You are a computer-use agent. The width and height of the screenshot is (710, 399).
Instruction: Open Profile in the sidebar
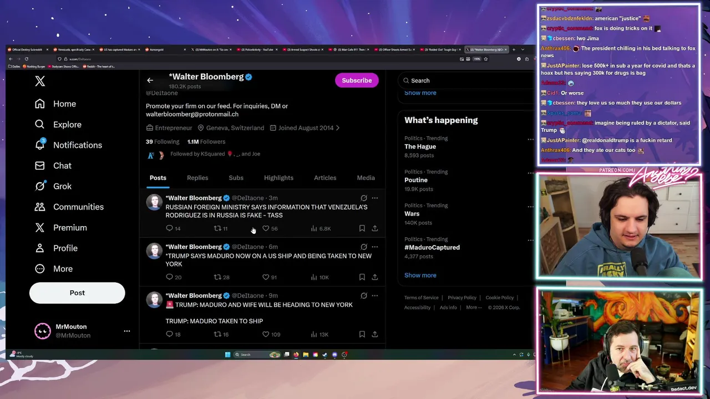pyautogui.click(x=56, y=248)
